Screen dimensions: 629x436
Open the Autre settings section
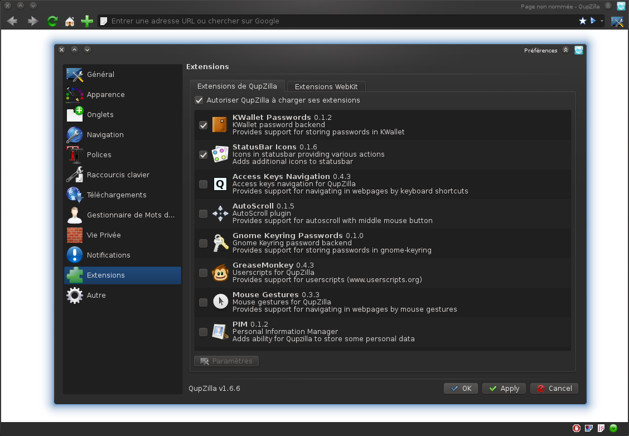pos(123,295)
